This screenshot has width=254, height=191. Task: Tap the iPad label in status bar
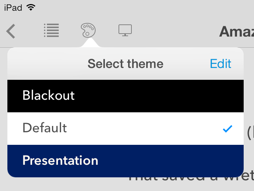13,8
